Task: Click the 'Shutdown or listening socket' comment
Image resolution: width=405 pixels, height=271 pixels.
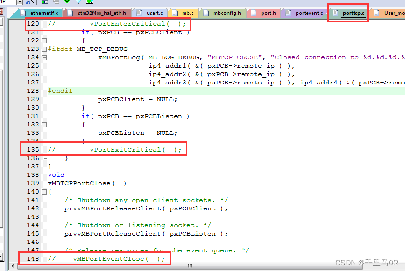Action: pos(138,225)
